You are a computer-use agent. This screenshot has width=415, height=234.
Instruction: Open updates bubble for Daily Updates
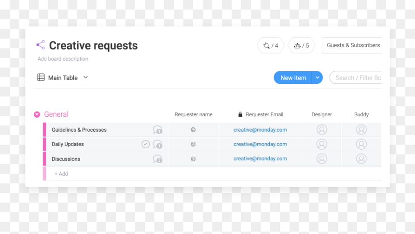[157, 144]
